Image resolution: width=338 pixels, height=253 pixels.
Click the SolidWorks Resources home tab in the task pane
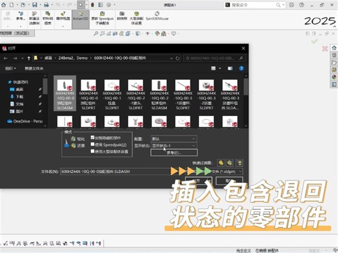pyautogui.click(x=334, y=48)
